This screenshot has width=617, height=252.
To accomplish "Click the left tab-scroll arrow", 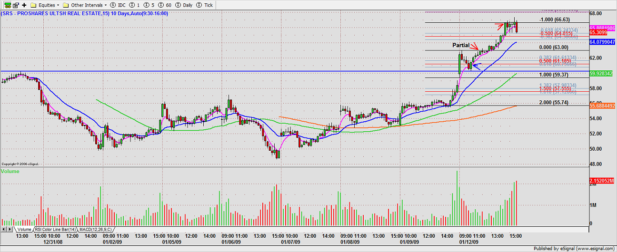I will pyautogui.click(x=3, y=229).
